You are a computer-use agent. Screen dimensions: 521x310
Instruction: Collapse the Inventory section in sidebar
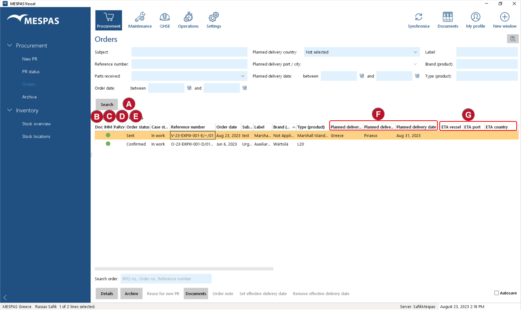tap(10, 110)
